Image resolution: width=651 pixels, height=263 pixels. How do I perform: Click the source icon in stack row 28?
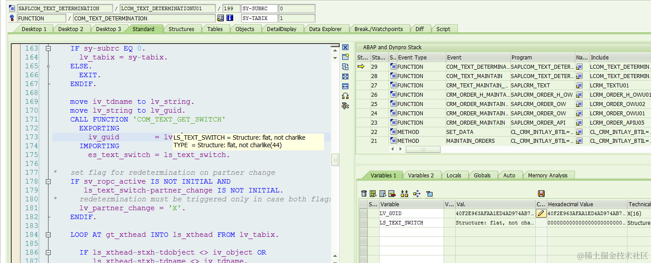click(393, 76)
